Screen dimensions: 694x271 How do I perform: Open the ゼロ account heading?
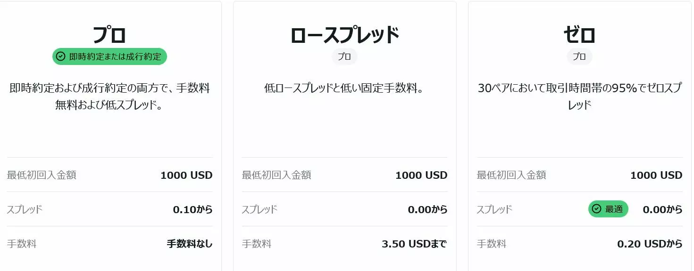(x=579, y=35)
